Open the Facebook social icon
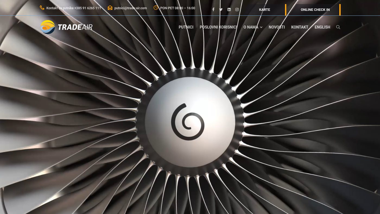 coord(213,10)
